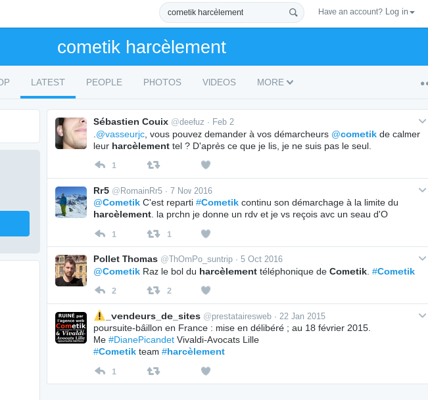
Task: Open the '5 Oct 2016' tweet timestamp
Action: pos(262,259)
